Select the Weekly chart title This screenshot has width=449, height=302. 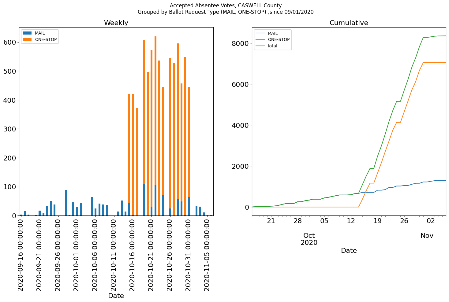coord(116,23)
